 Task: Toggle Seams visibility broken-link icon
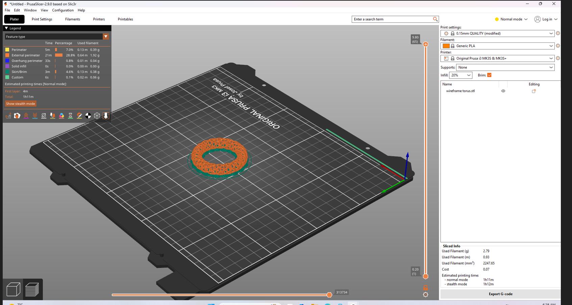[x=44, y=116]
